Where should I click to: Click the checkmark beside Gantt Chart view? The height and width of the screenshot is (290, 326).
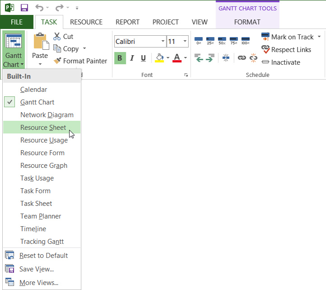click(x=9, y=102)
